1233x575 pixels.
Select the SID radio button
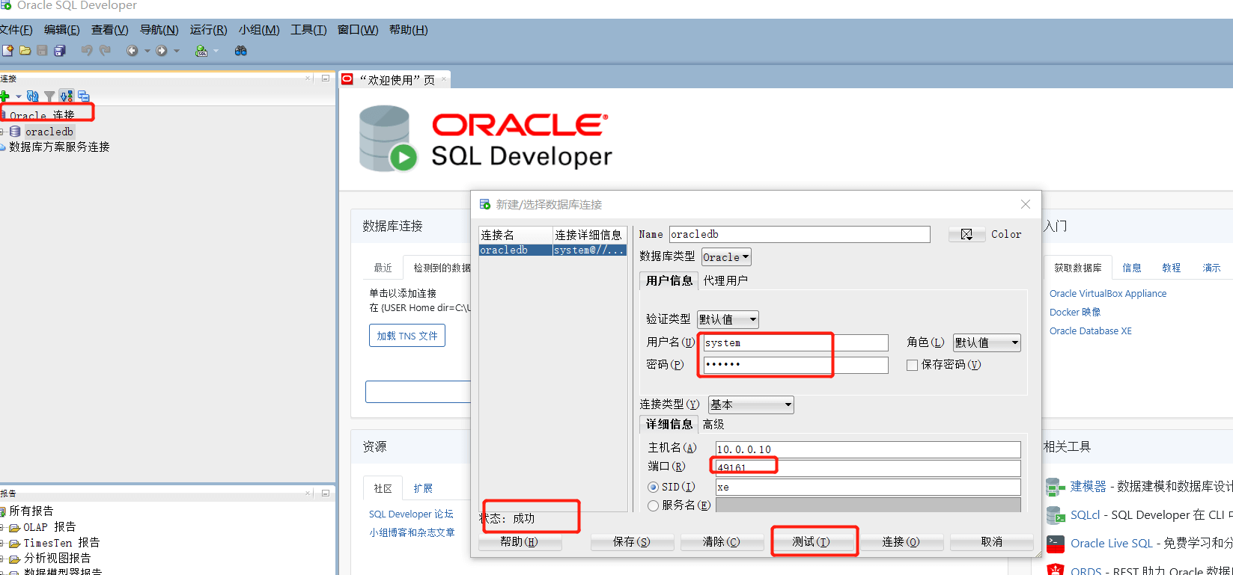pos(653,487)
